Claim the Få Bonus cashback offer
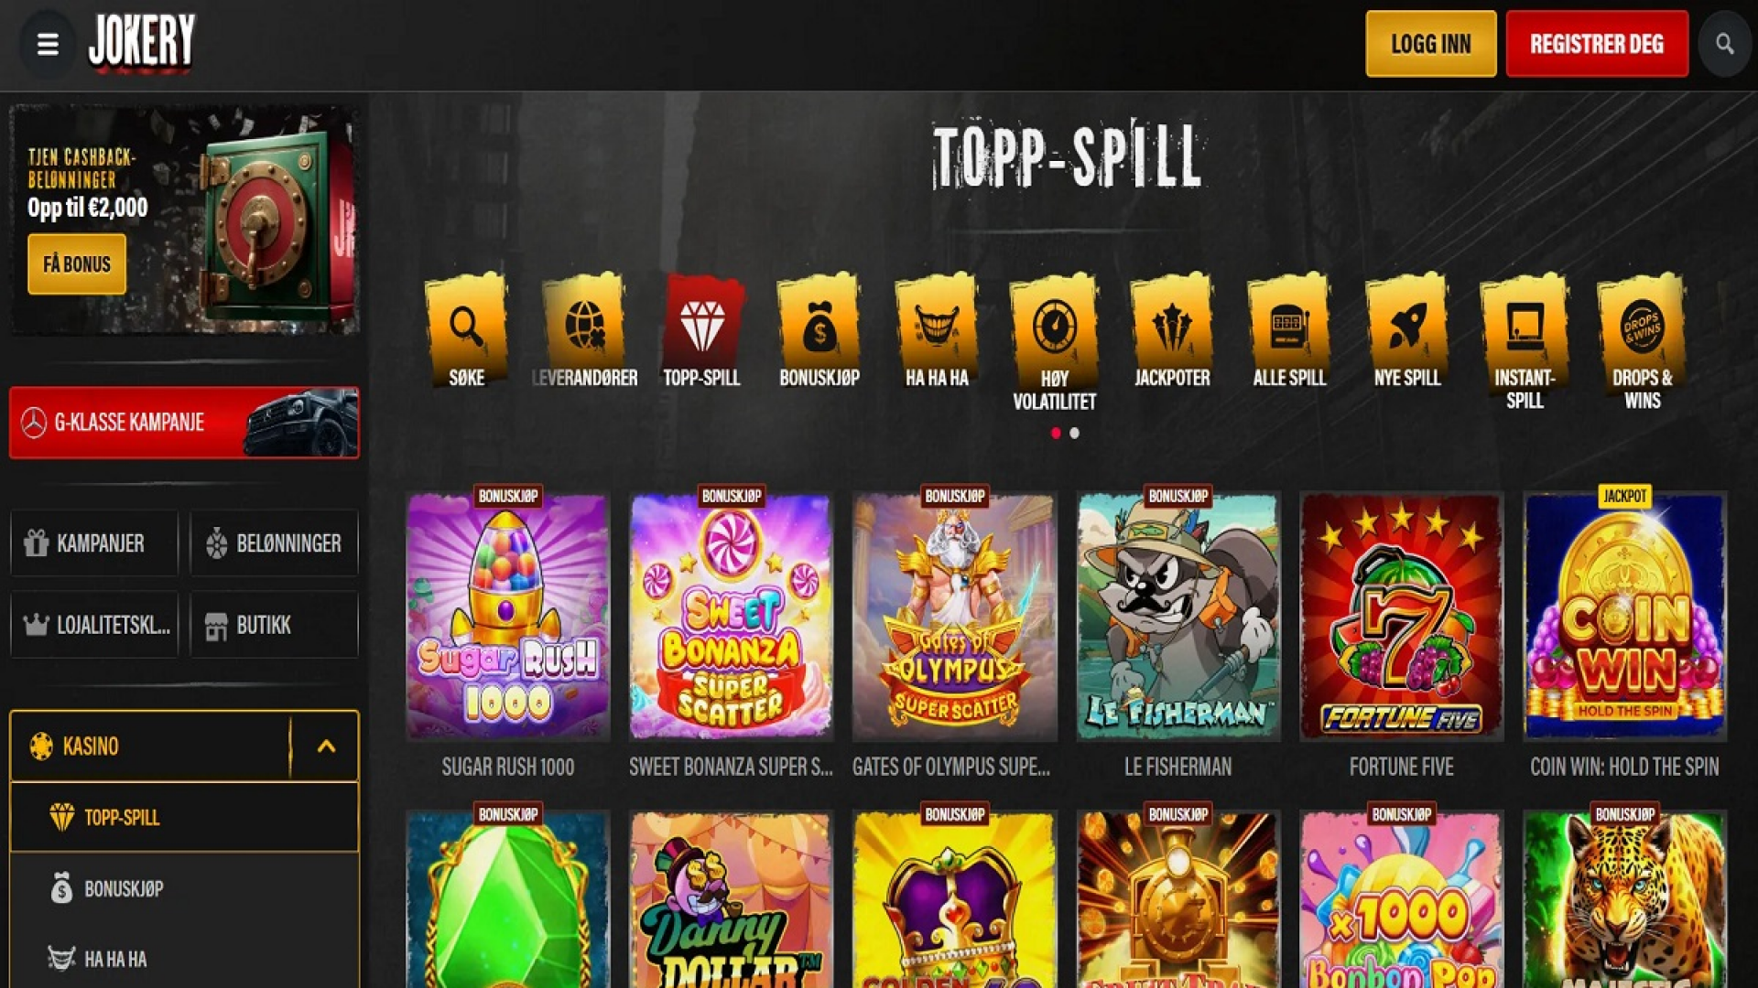Viewport: 1758px width, 988px height. [x=77, y=264]
